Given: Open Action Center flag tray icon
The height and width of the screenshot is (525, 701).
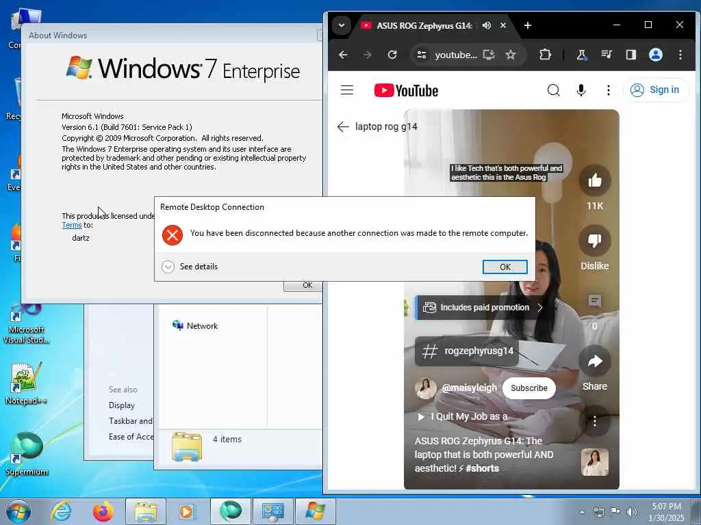Looking at the screenshot, I should tap(615, 512).
